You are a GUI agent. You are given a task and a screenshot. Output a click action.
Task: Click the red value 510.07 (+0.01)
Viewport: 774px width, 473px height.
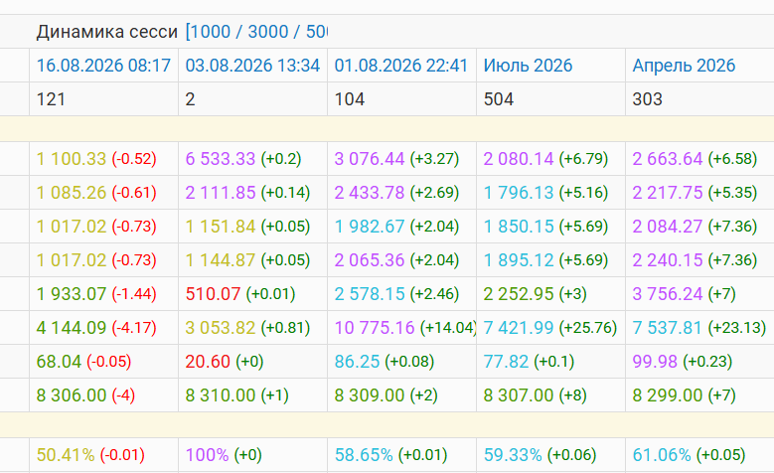[x=240, y=294]
